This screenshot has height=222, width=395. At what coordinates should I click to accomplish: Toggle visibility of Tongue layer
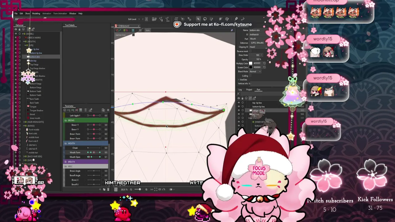pos(16,107)
